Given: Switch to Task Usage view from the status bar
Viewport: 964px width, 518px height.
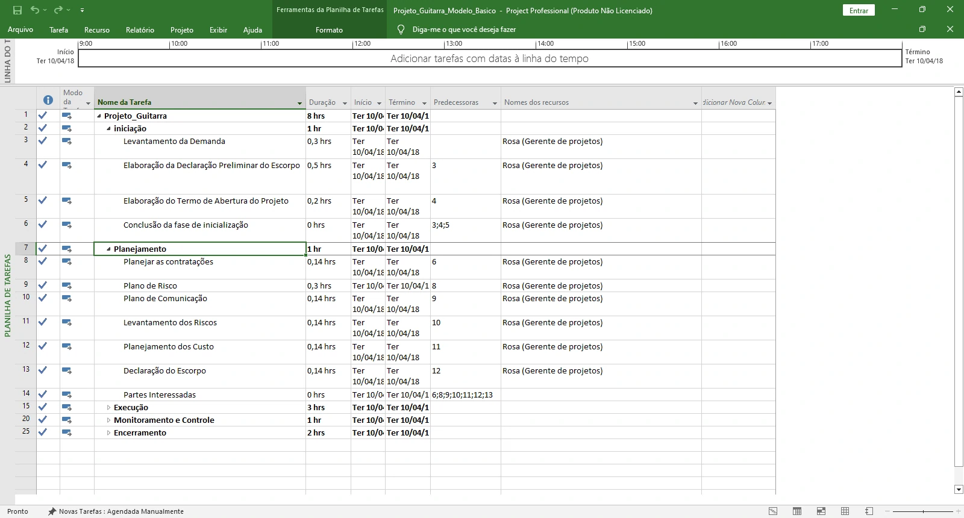Looking at the screenshot, I should [x=797, y=511].
